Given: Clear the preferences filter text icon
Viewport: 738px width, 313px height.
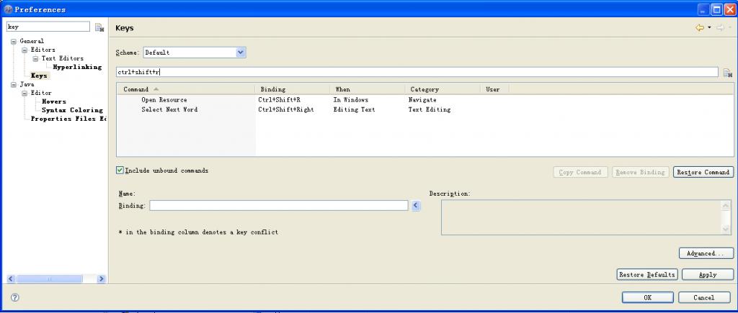Looking at the screenshot, I should tap(99, 27).
